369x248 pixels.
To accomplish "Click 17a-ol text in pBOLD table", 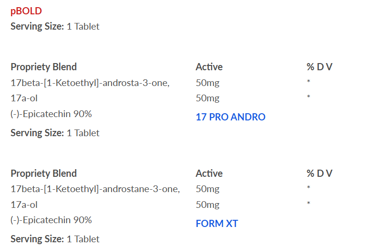I will click(24, 98).
